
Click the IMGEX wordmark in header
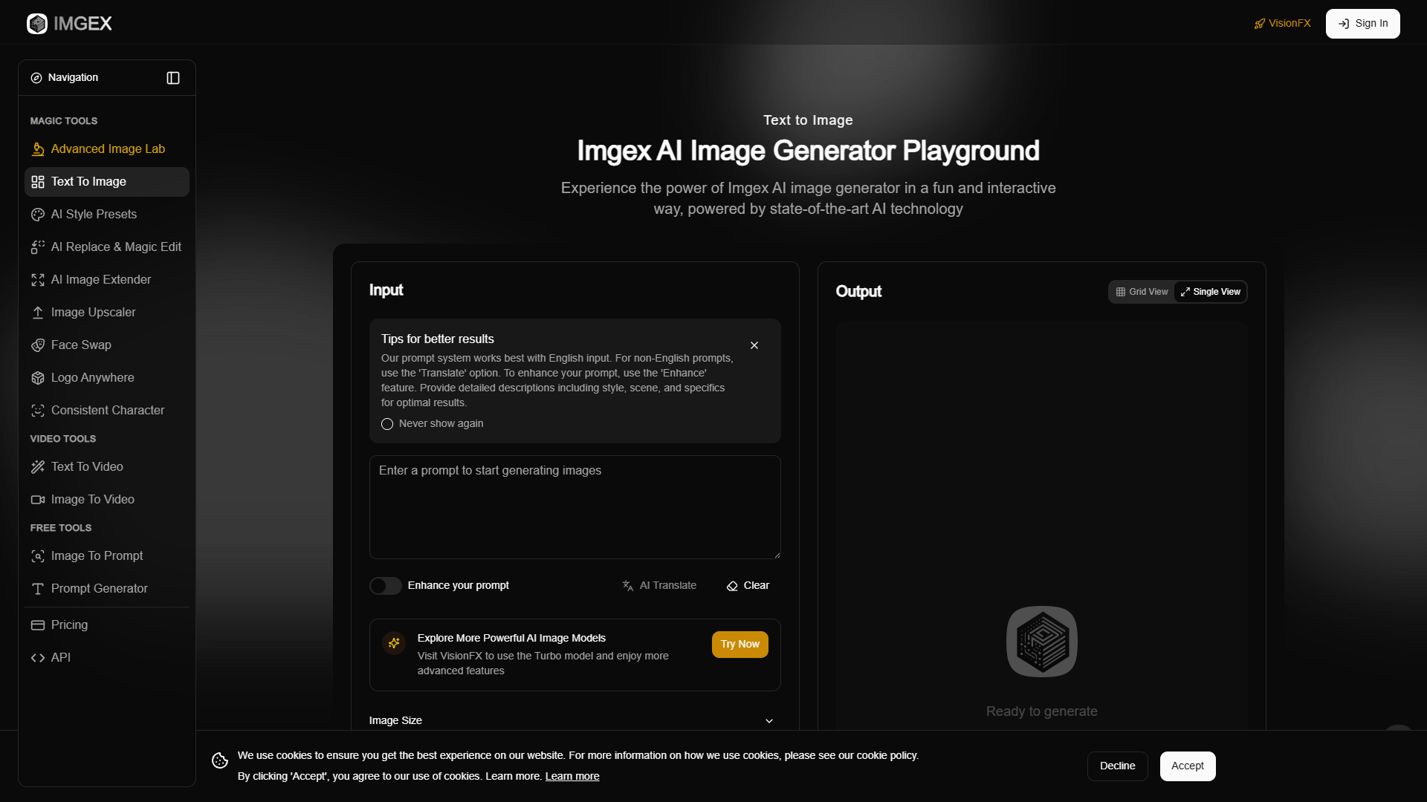click(x=82, y=24)
